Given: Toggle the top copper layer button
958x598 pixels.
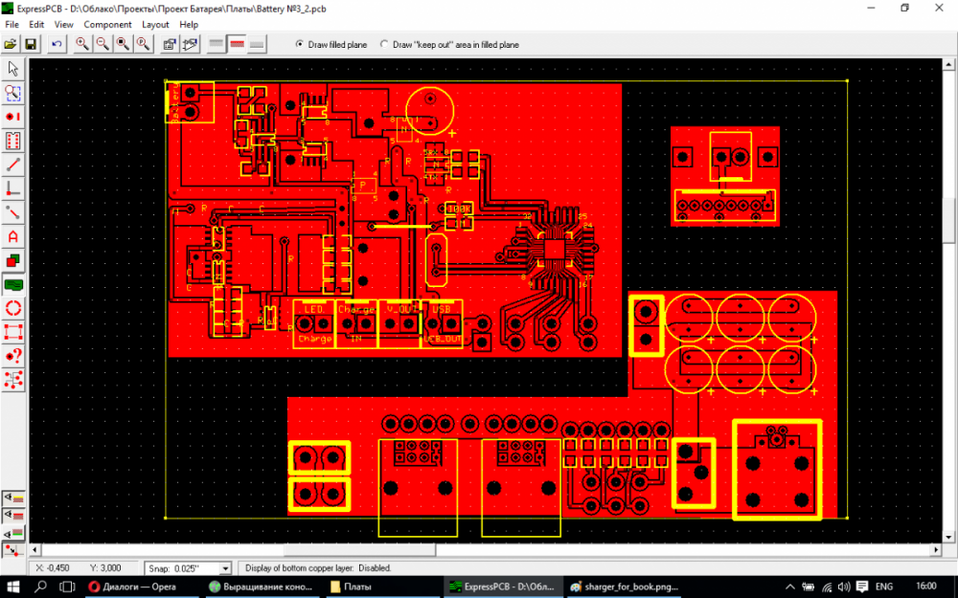Looking at the screenshot, I should coord(237,45).
